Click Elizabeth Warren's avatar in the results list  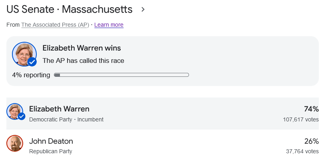pyautogui.click(x=15, y=110)
